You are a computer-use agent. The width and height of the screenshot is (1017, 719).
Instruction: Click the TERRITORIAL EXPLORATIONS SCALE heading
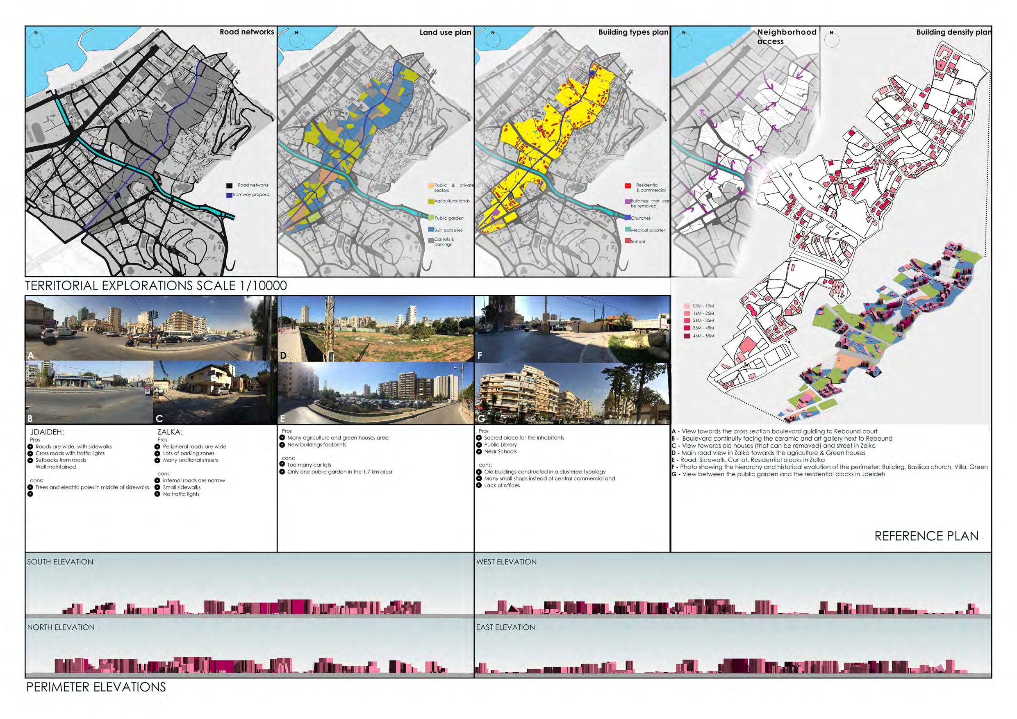(156, 286)
